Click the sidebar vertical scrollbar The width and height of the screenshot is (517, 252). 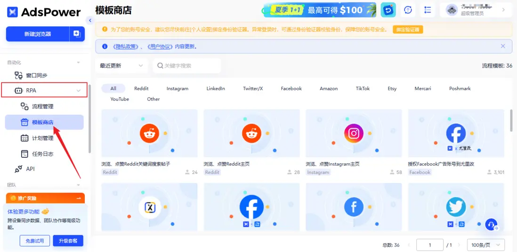coord(89,119)
